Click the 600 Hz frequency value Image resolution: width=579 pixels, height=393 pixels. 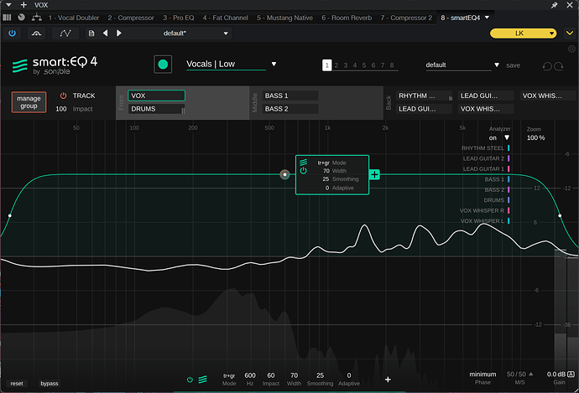(x=250, y=375)
